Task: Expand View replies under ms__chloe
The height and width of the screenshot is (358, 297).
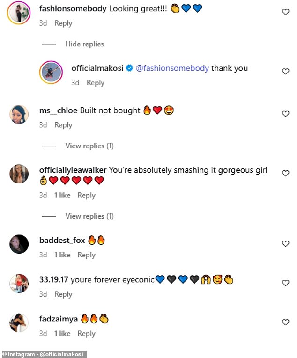Action: point(89,146)
